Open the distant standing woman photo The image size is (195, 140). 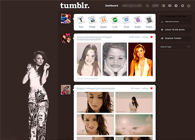[134, 102]
